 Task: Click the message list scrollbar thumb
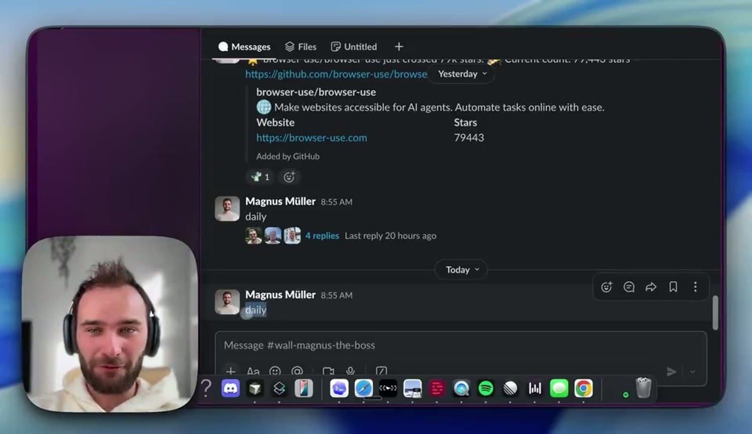click(715, 313)
